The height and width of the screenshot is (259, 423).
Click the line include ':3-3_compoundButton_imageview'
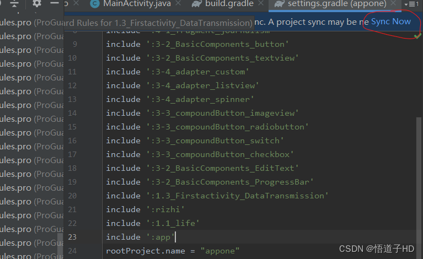pos(202,113)
